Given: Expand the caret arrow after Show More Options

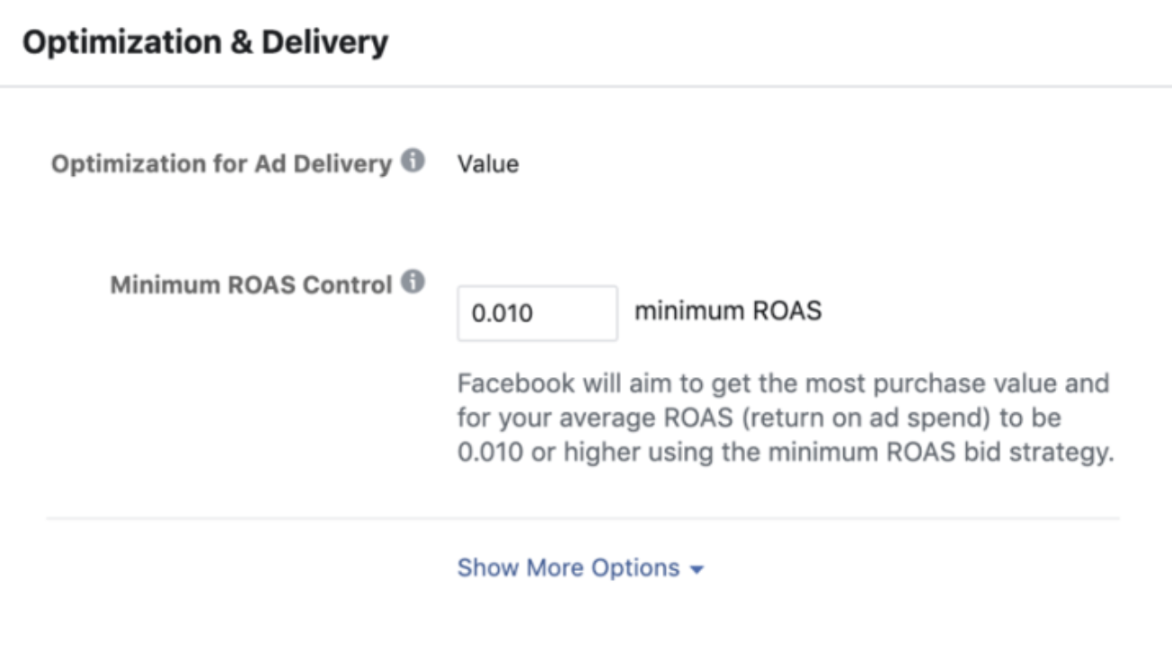Looking at the screenshot, I should pos(696,570).
